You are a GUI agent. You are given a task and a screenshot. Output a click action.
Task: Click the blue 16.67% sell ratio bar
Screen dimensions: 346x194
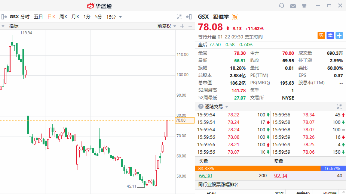(x=333, y=169)
